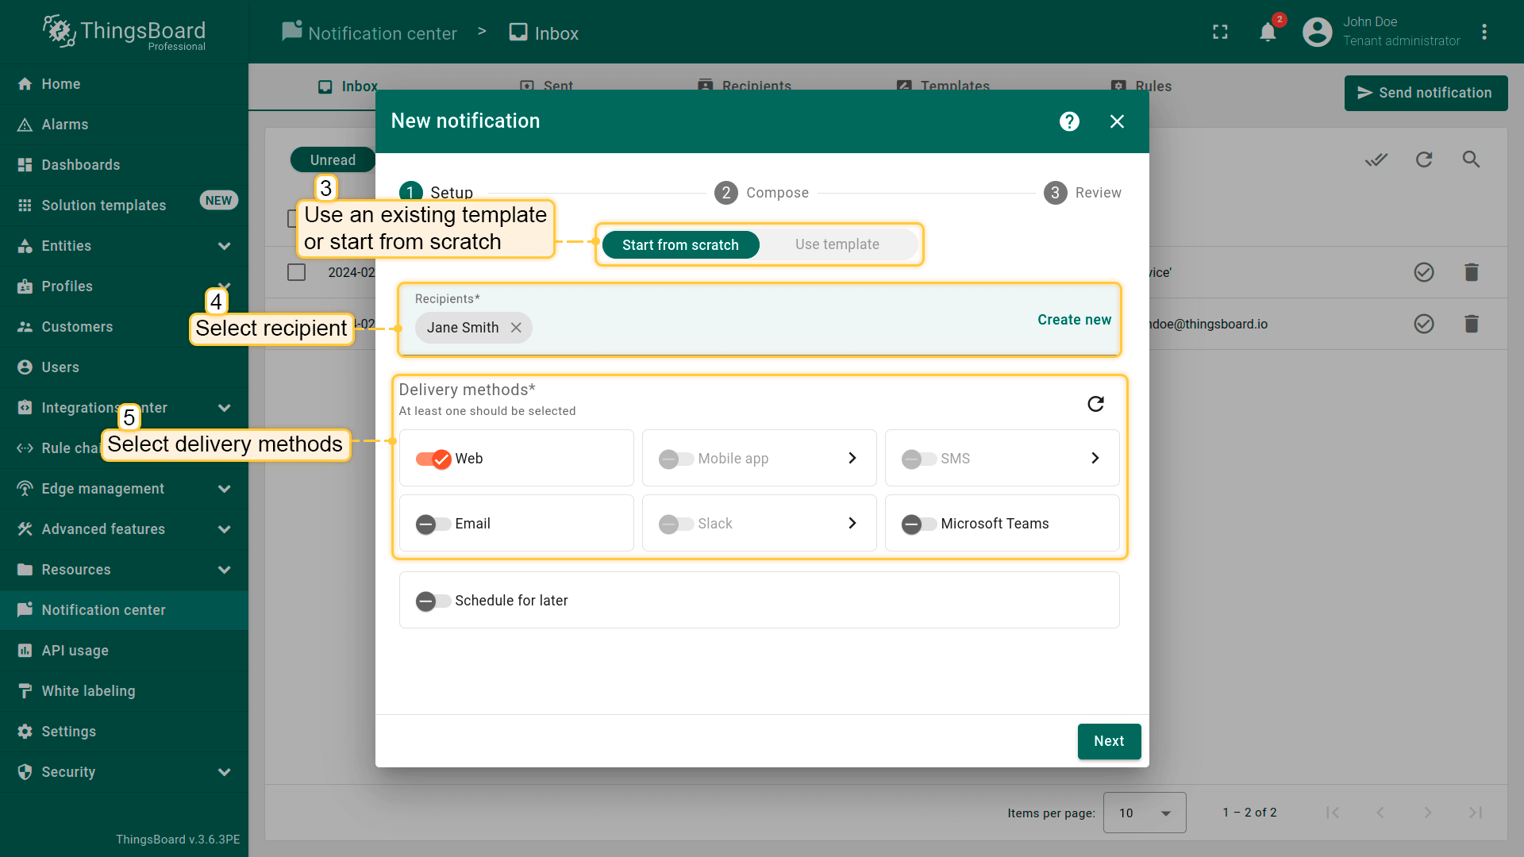Expand the Mobile app option arrow

pyautogui.click(x=852, y=458)
